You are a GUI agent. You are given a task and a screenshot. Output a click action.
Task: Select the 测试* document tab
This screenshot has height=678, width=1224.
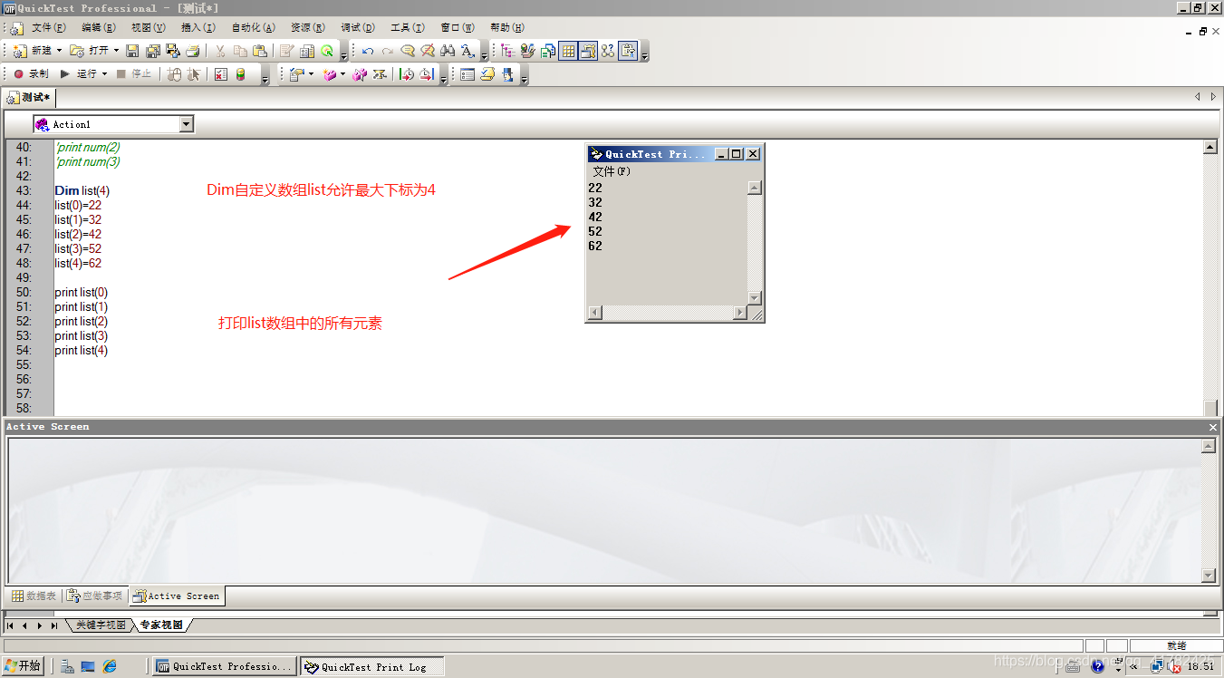[x=30, y=97]
